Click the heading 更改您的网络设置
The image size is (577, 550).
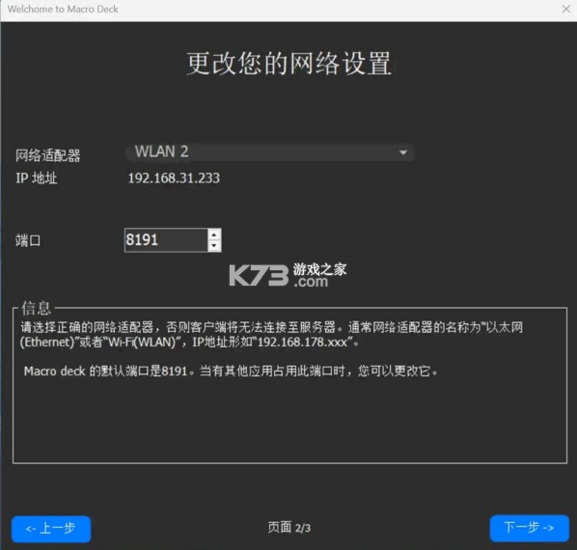[x=288, y=64]
